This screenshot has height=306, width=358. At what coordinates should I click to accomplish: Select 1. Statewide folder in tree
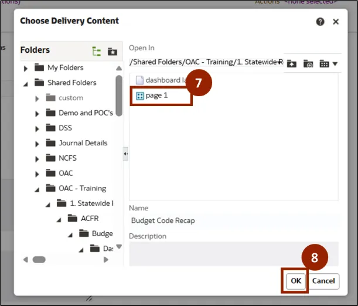coord(91,203)
